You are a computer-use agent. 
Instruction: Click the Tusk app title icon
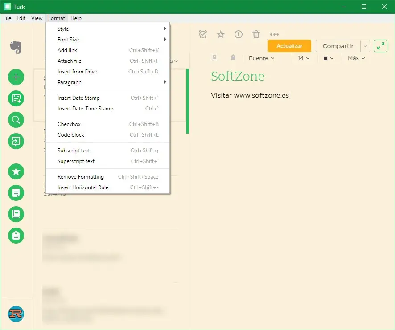[x=8, y=7]
